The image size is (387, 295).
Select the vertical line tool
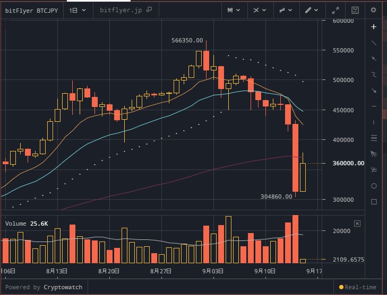coord(374,122)
